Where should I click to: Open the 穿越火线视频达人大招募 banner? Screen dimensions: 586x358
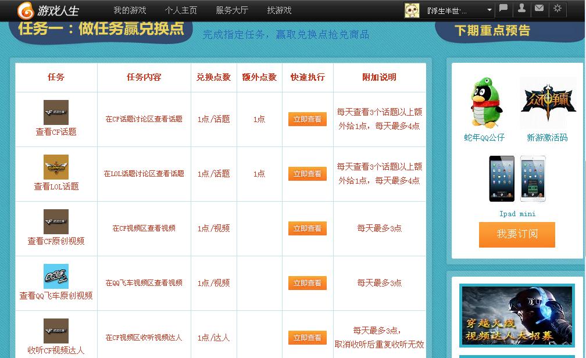517,316
